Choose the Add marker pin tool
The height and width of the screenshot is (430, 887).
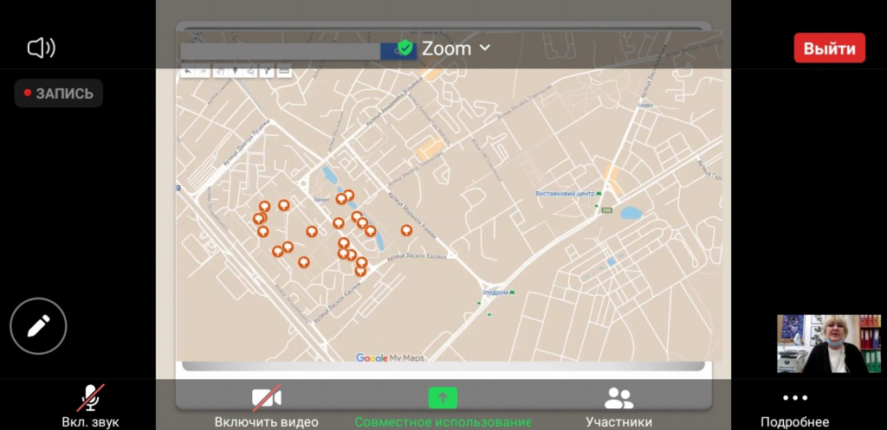click(236, 71)
